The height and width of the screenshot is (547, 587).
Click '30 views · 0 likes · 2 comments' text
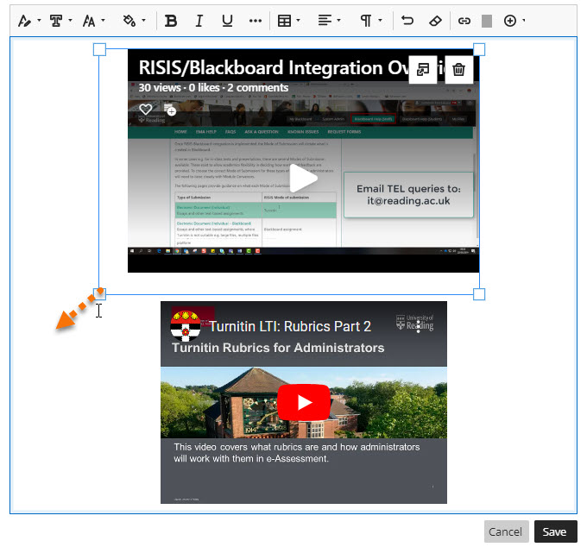(x=213, y=87)
